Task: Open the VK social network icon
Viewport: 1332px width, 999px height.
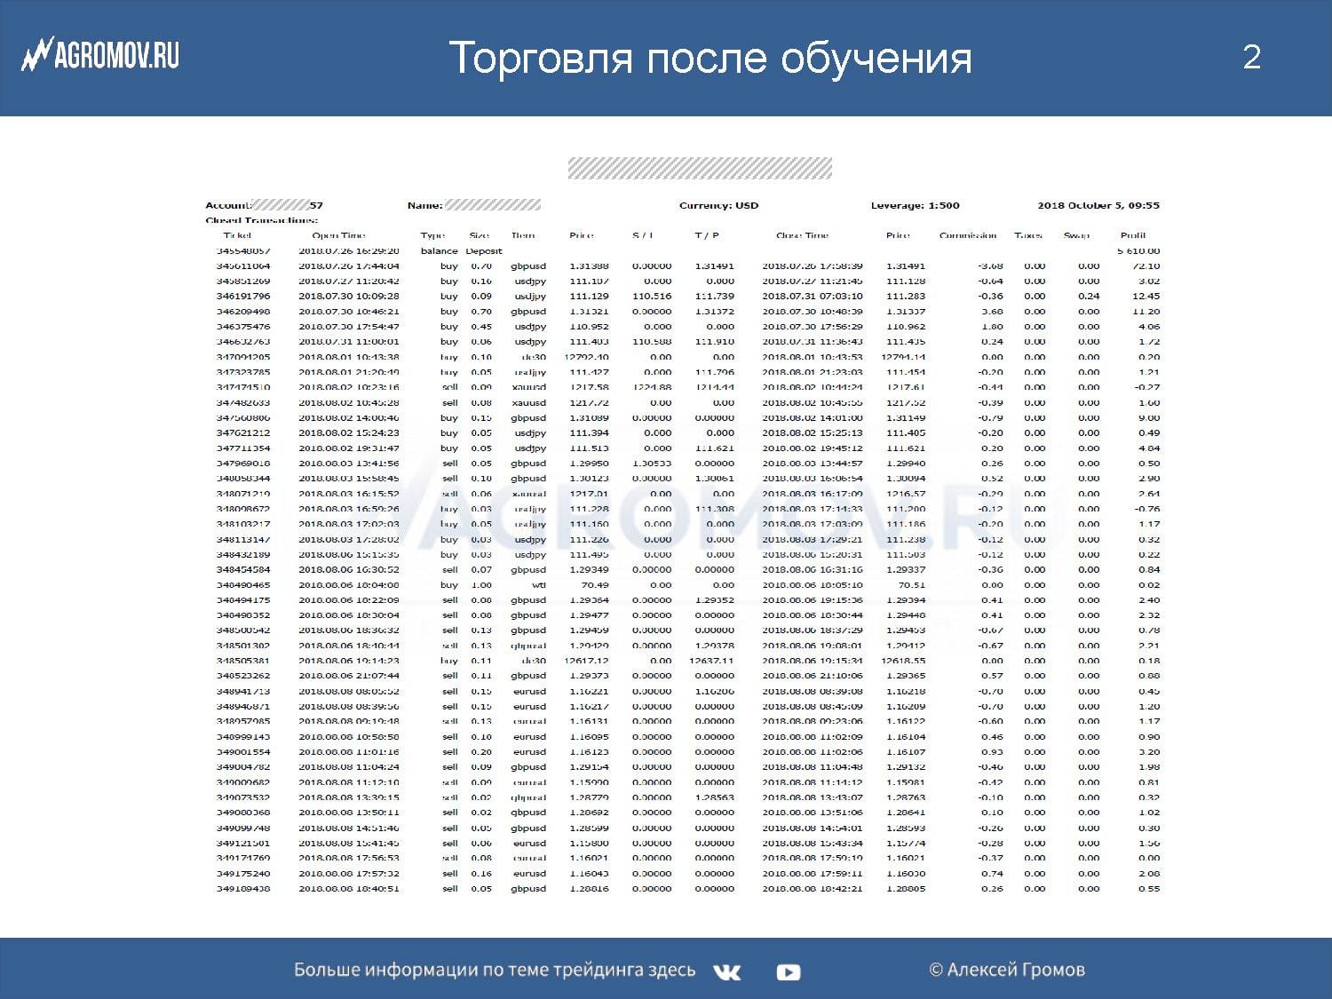Action: (x=726, y=972)
